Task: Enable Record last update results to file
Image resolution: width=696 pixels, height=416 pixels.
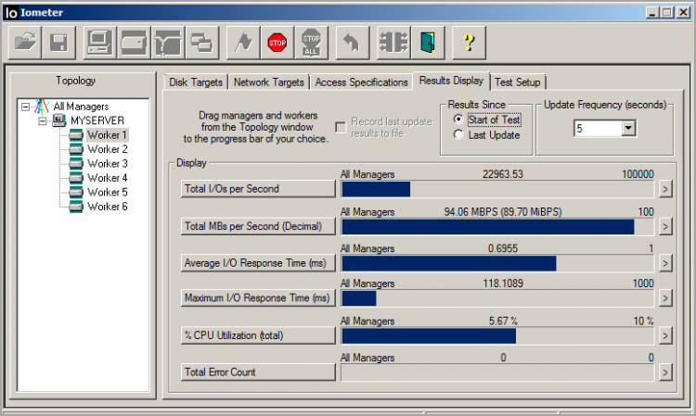Action: point(341,128)
